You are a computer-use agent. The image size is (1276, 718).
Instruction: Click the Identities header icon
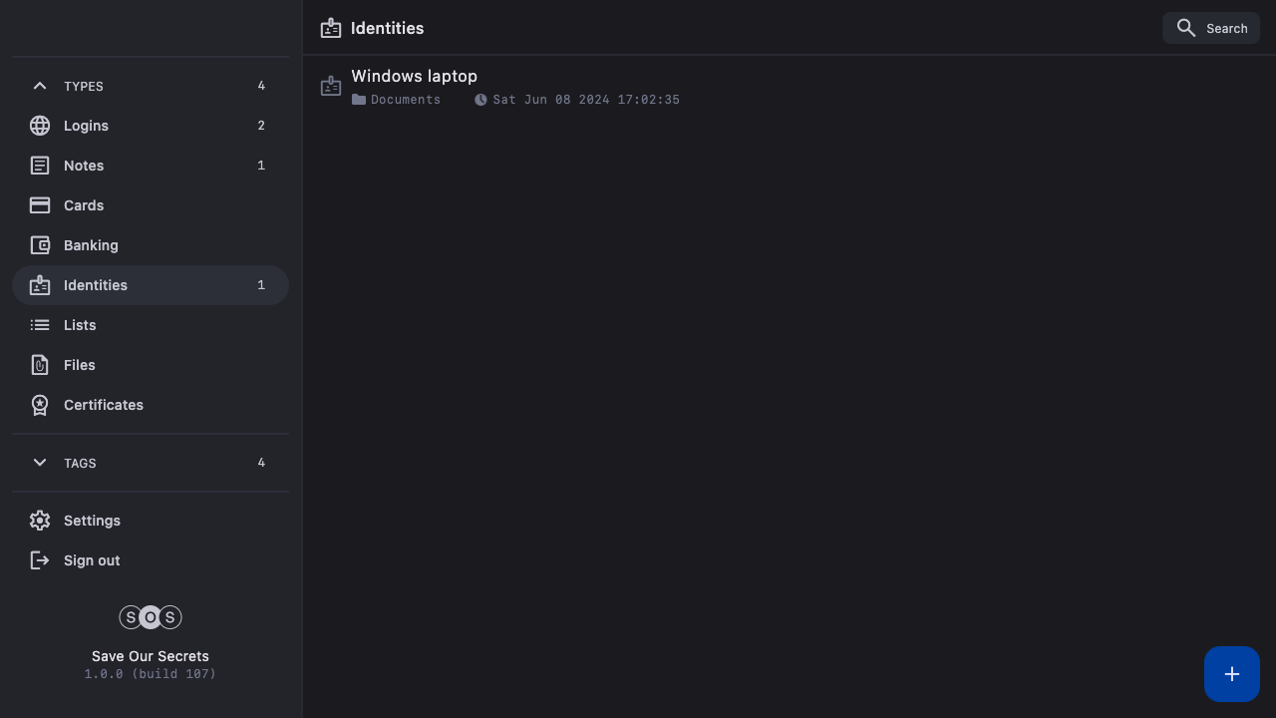click(331, 28)
